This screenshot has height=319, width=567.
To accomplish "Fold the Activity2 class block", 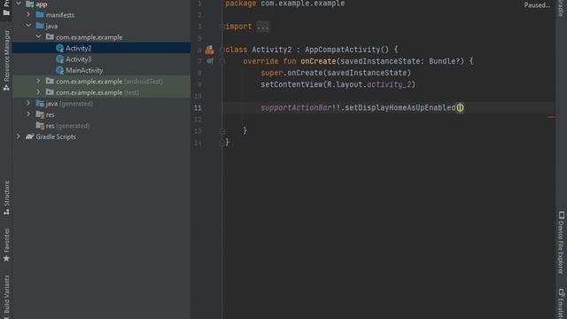I will coord(222,50).
